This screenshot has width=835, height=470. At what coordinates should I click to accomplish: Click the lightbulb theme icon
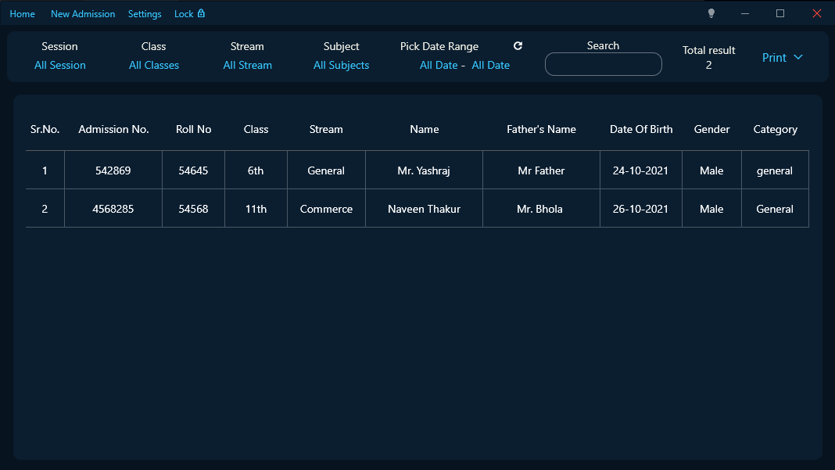point(711,13)
